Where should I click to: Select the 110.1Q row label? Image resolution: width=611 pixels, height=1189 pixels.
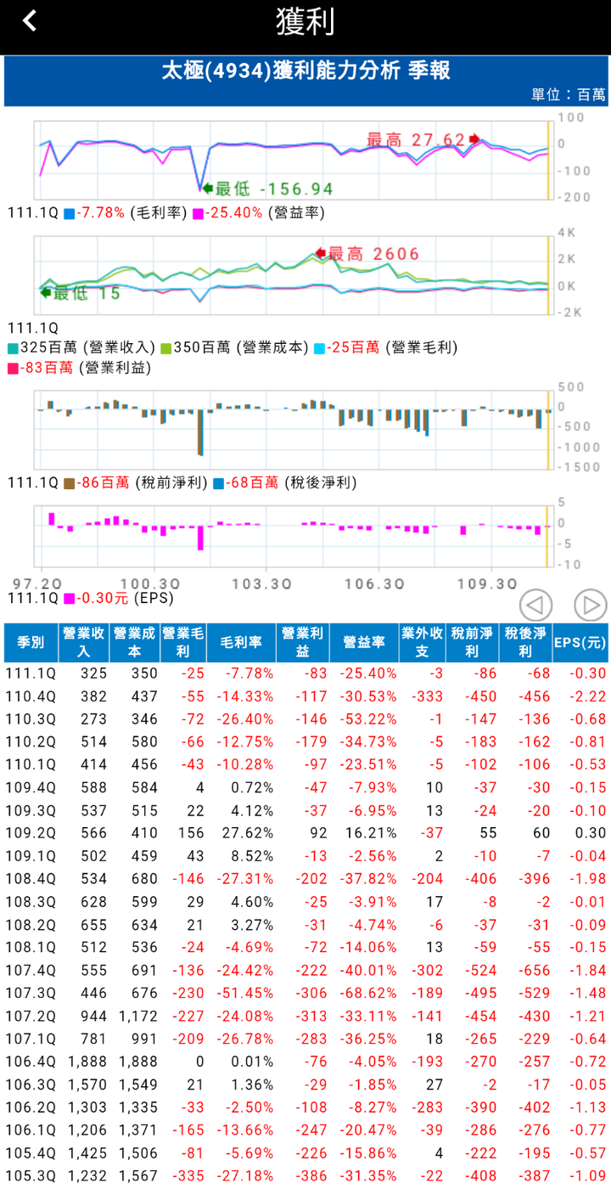point(31,765)
